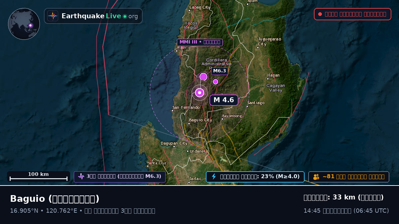Click the San Fernando map label
This screenshot has height=224, width=399.
click(186, 108)
